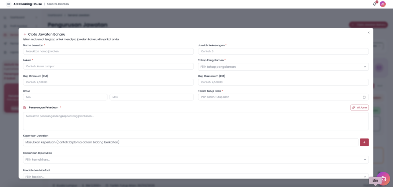This screenshot has height=187, width=393.
Task: Click the Umur Min field
Action: (65, 97)
